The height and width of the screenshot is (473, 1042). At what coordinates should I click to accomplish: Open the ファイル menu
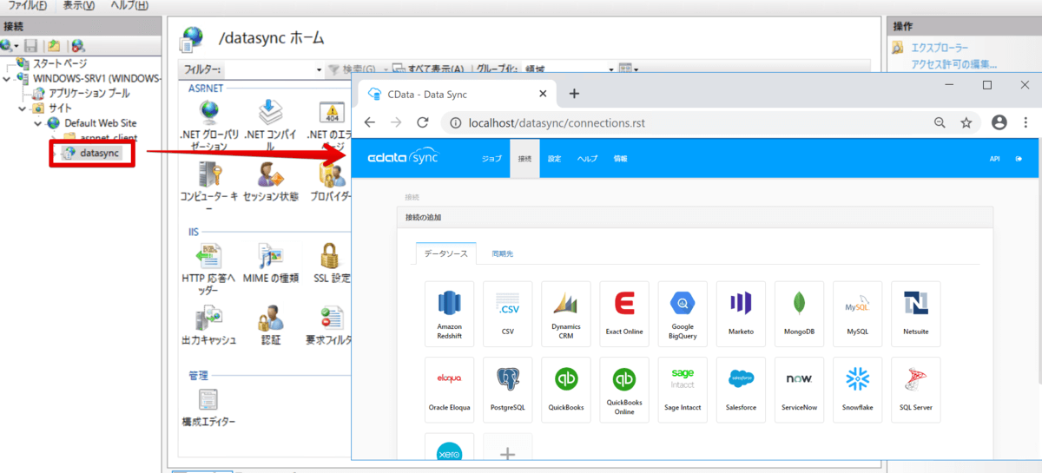(x=27, y=5)
